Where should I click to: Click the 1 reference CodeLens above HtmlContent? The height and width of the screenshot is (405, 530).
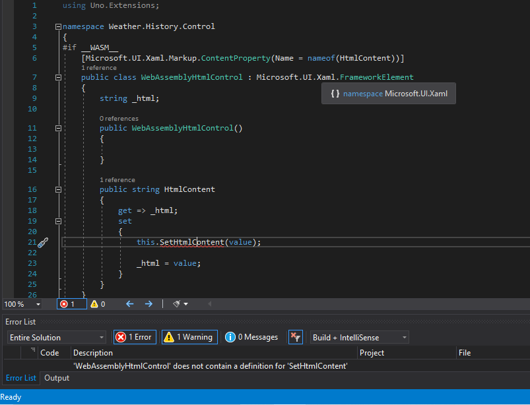[117, 179]
